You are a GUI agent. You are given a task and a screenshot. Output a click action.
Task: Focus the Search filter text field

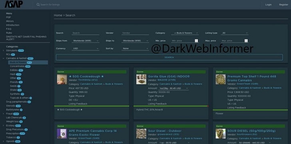pos(86,33)
